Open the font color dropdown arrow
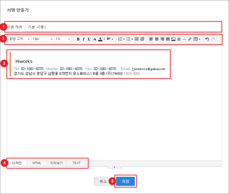 (104, 39)
